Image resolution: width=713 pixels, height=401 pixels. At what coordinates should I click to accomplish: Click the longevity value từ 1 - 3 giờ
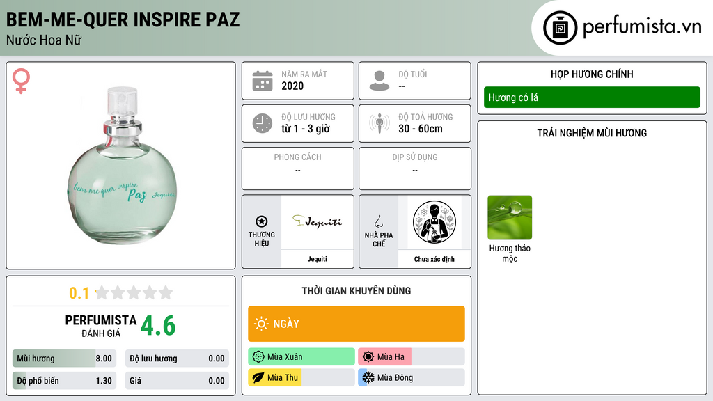click(306, 129)
